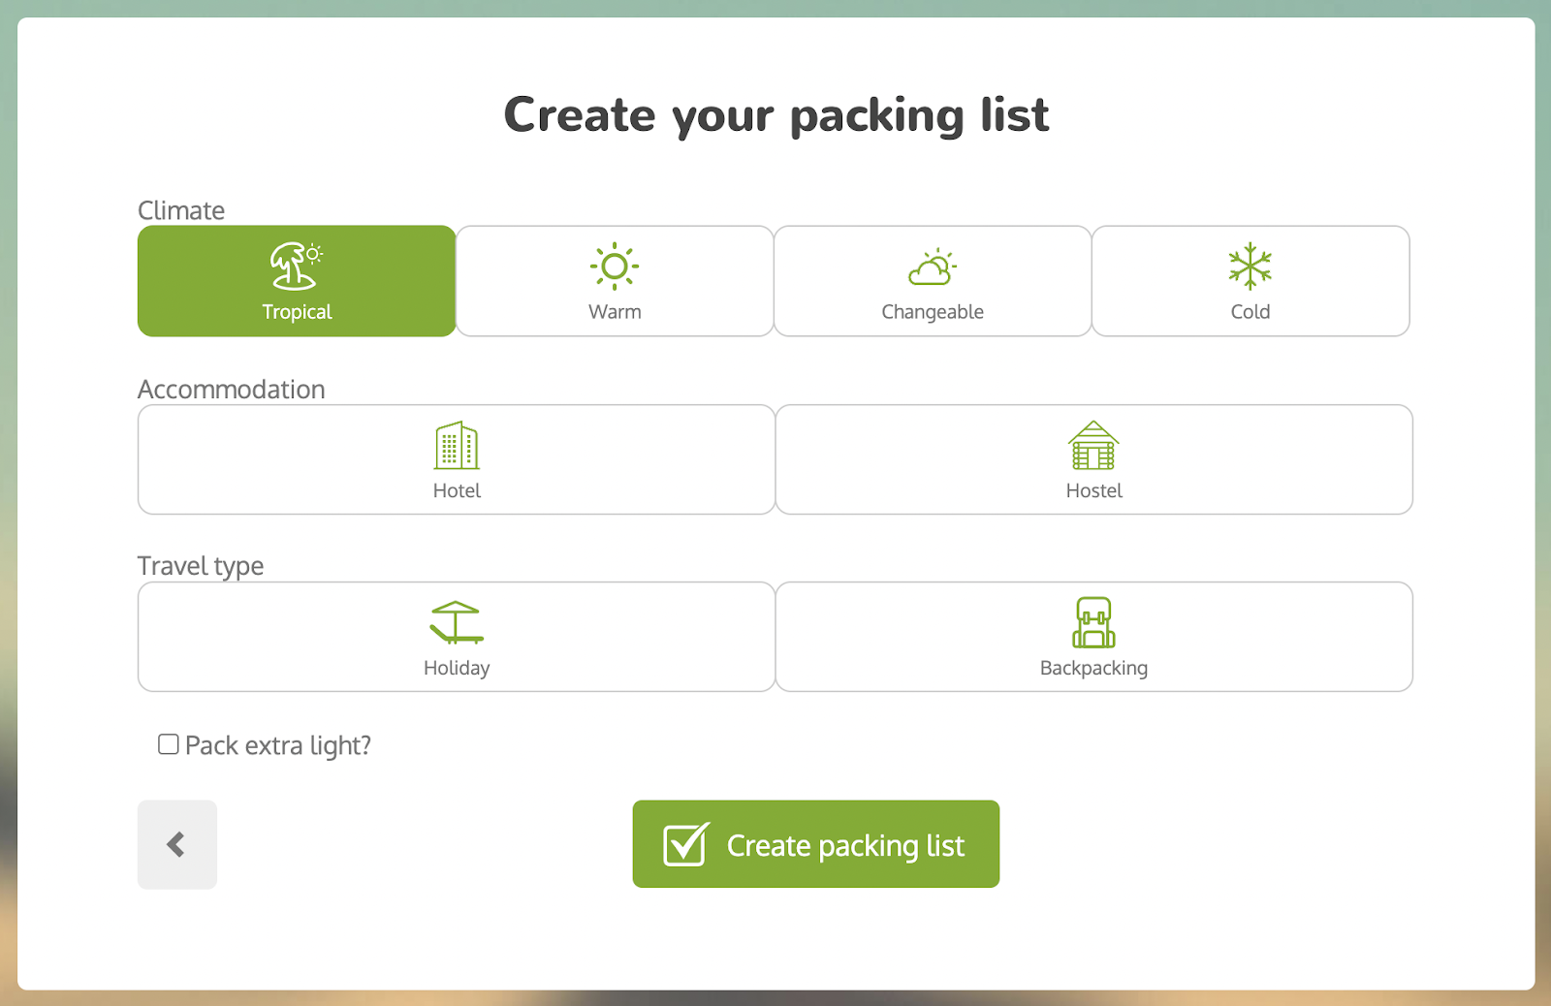Screen dimensions: 1551x1006
Task: Click the Backpacking rucksack icon
Action: [1093, 623]
